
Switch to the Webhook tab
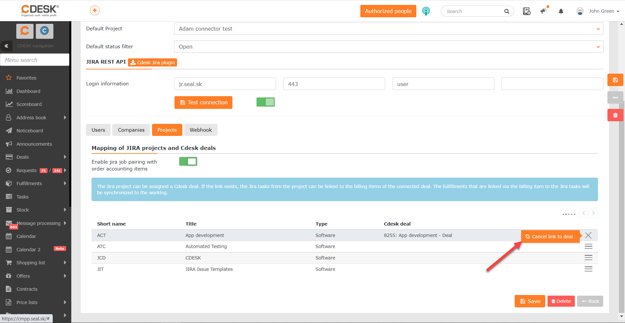pyautogui.click(x=201, y=130)
